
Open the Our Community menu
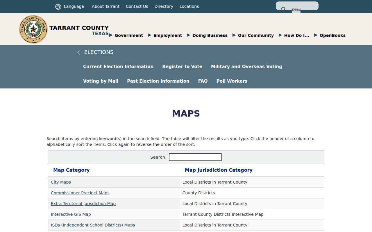pyautogui.click(x=256, y=35)
